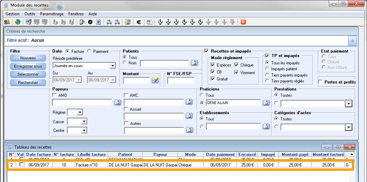Click the red power icon in toolbar
The image size is (367, 182).
(x=243, y=22)
